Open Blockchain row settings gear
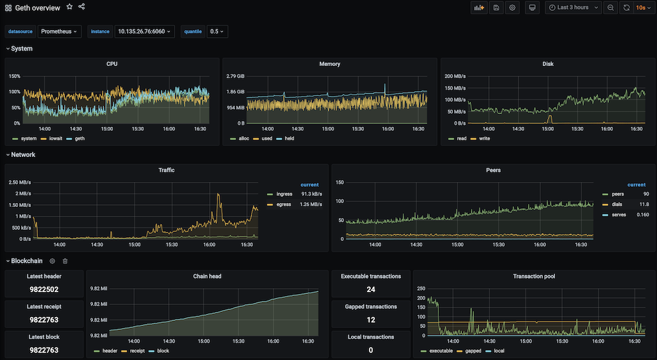 53,261
